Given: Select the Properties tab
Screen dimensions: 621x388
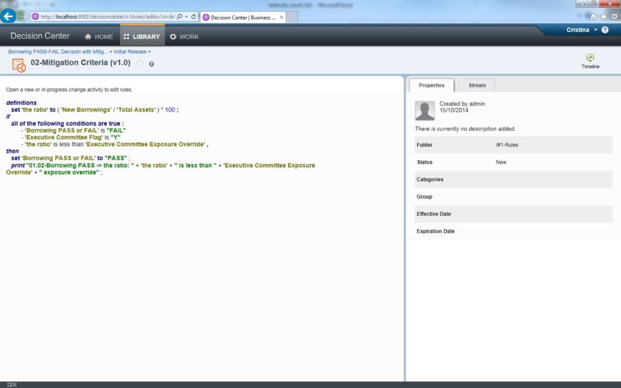Looking at the screenshot, I should click(x=431, y=85).
